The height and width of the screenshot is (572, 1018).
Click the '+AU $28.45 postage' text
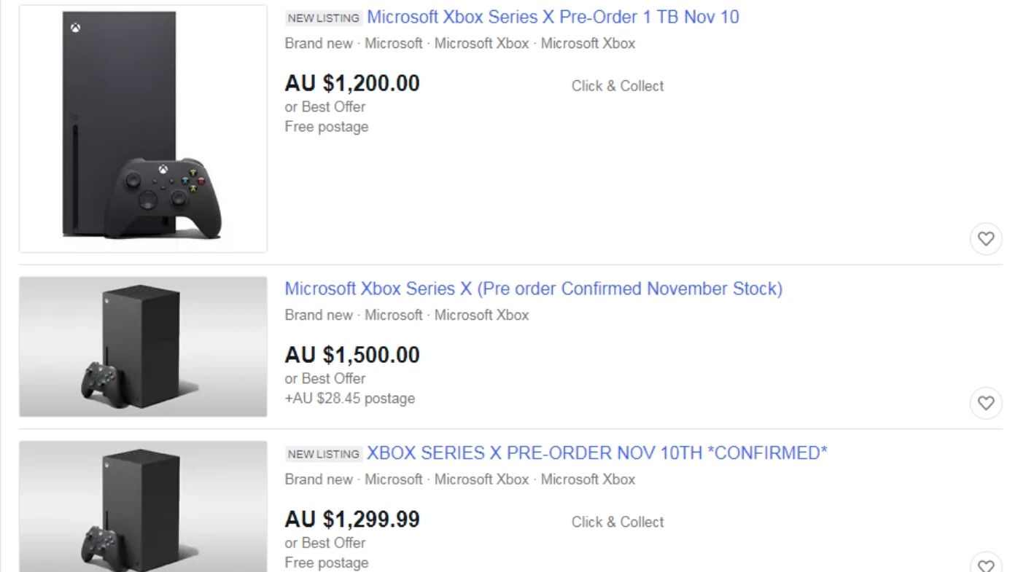350,399
